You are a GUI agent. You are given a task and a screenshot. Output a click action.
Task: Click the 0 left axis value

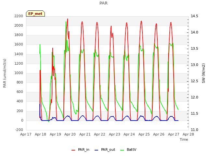(22, 121)
